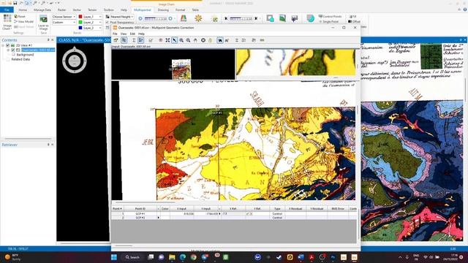Screen dimensions: 468x263
Task: Click the teal sphere icon in ribbon
Action: 310,18
